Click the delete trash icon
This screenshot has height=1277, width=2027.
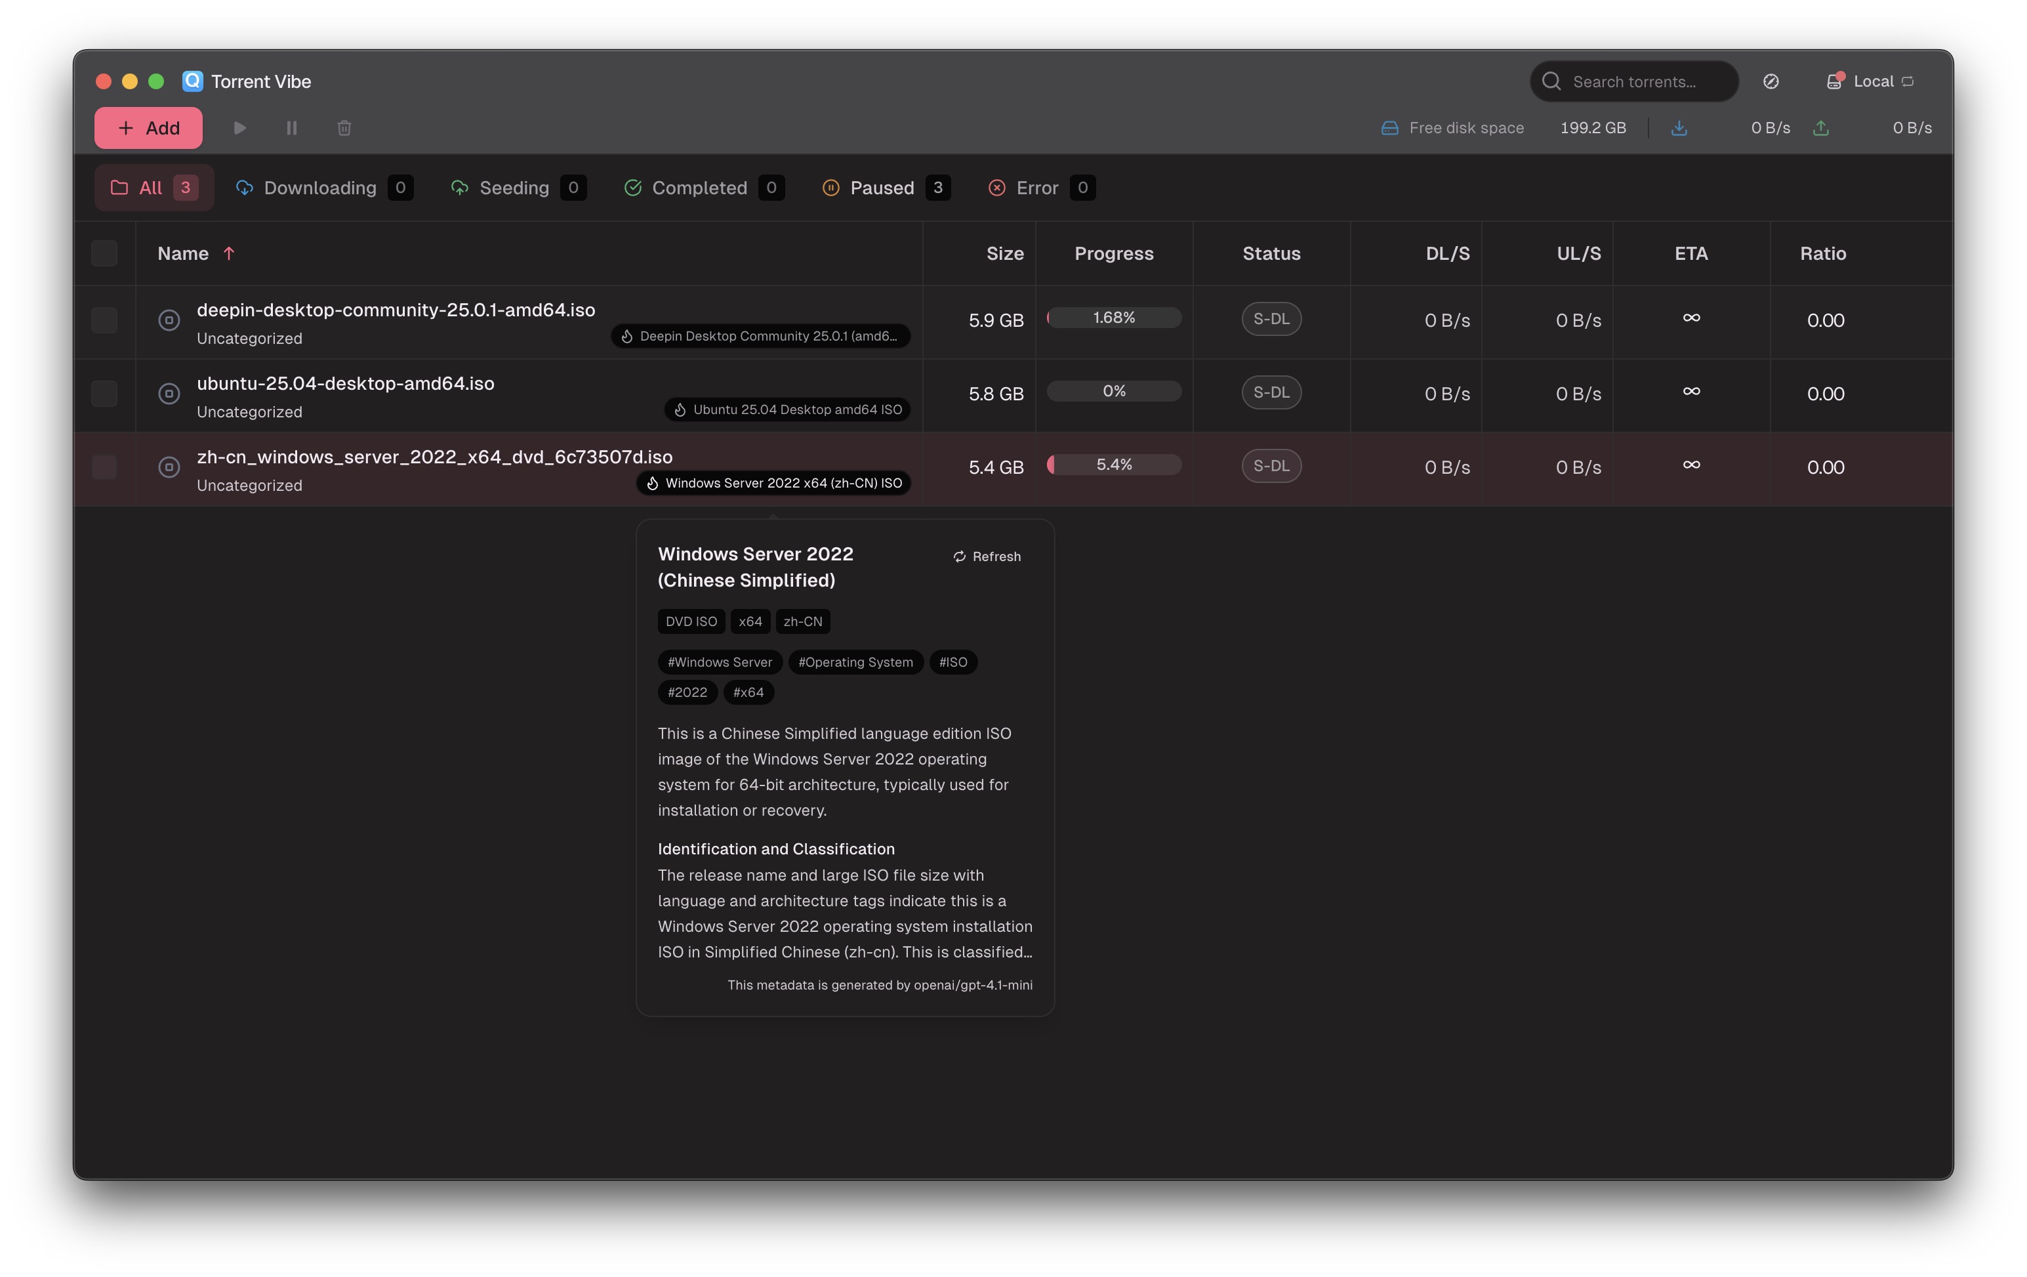[344, 128]
